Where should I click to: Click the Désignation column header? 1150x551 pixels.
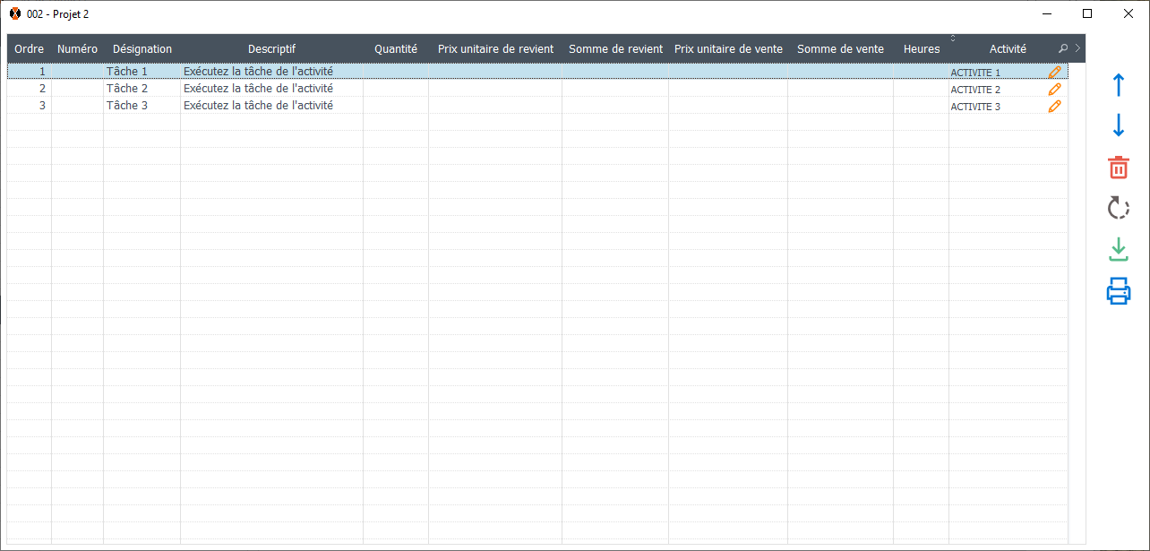(142, 49)
